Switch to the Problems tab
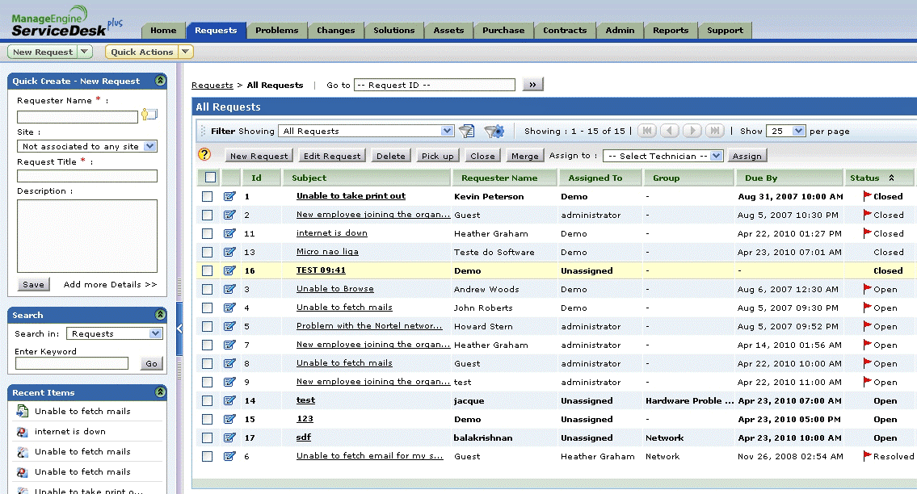 click(x=276, y=30)
